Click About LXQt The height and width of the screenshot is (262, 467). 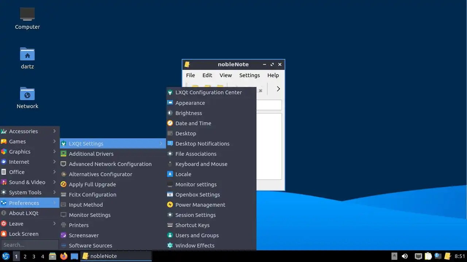[30, 213]
